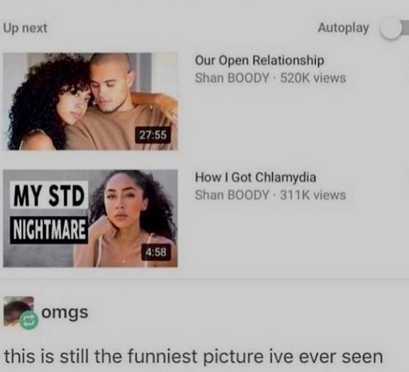The height and width of the screenshot is (372, 409).
Task: Click the NIGHTMARE text overlay
Action: [x=49, y=230]
